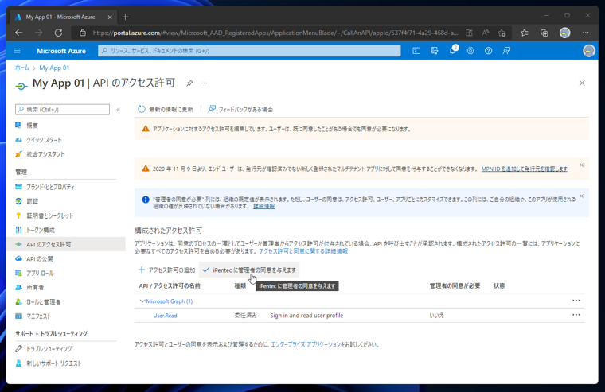Viewport: 605px width, 392px height.
Task: Add page to favorites star icon
Action: point(502,33)
